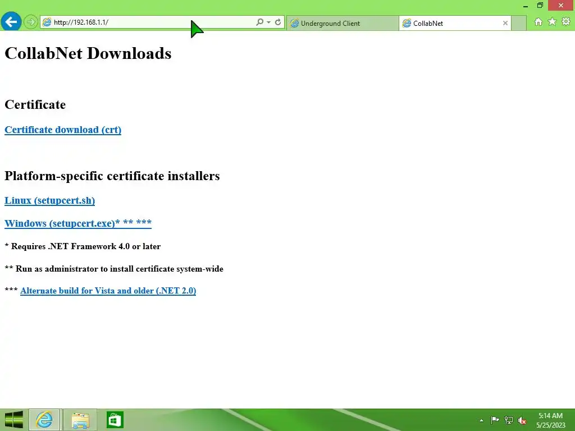Open File Explorer from the taskbar

tap(80, 420)
